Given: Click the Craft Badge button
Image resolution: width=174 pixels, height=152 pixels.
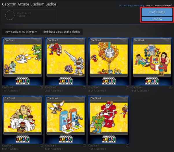Looking at the screenshot, I should [x=157, y=12].
